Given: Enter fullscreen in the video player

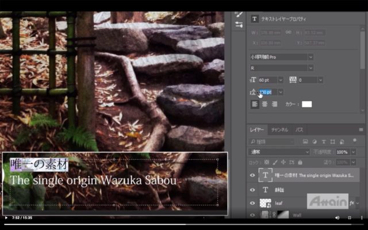Looking at the screenshot, I should [350, 218].
